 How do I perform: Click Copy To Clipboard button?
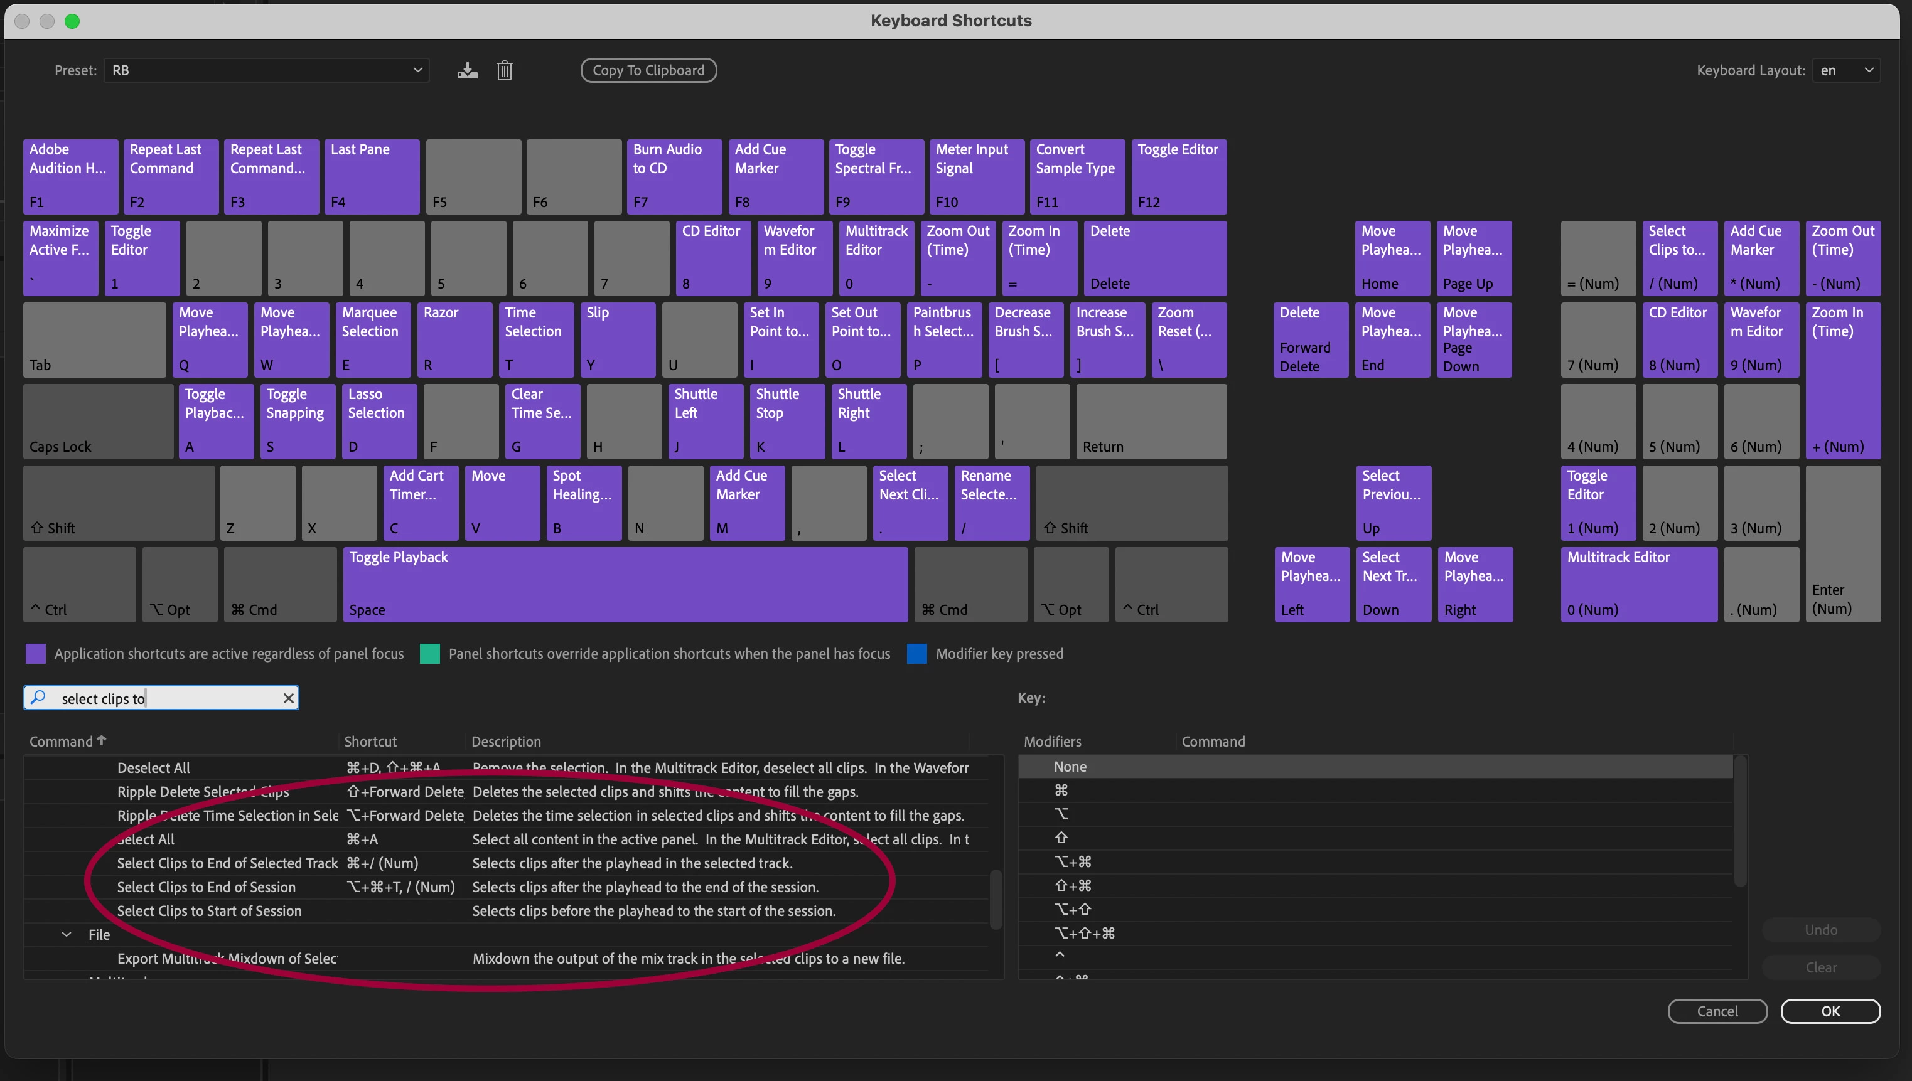tap(648, 70)
